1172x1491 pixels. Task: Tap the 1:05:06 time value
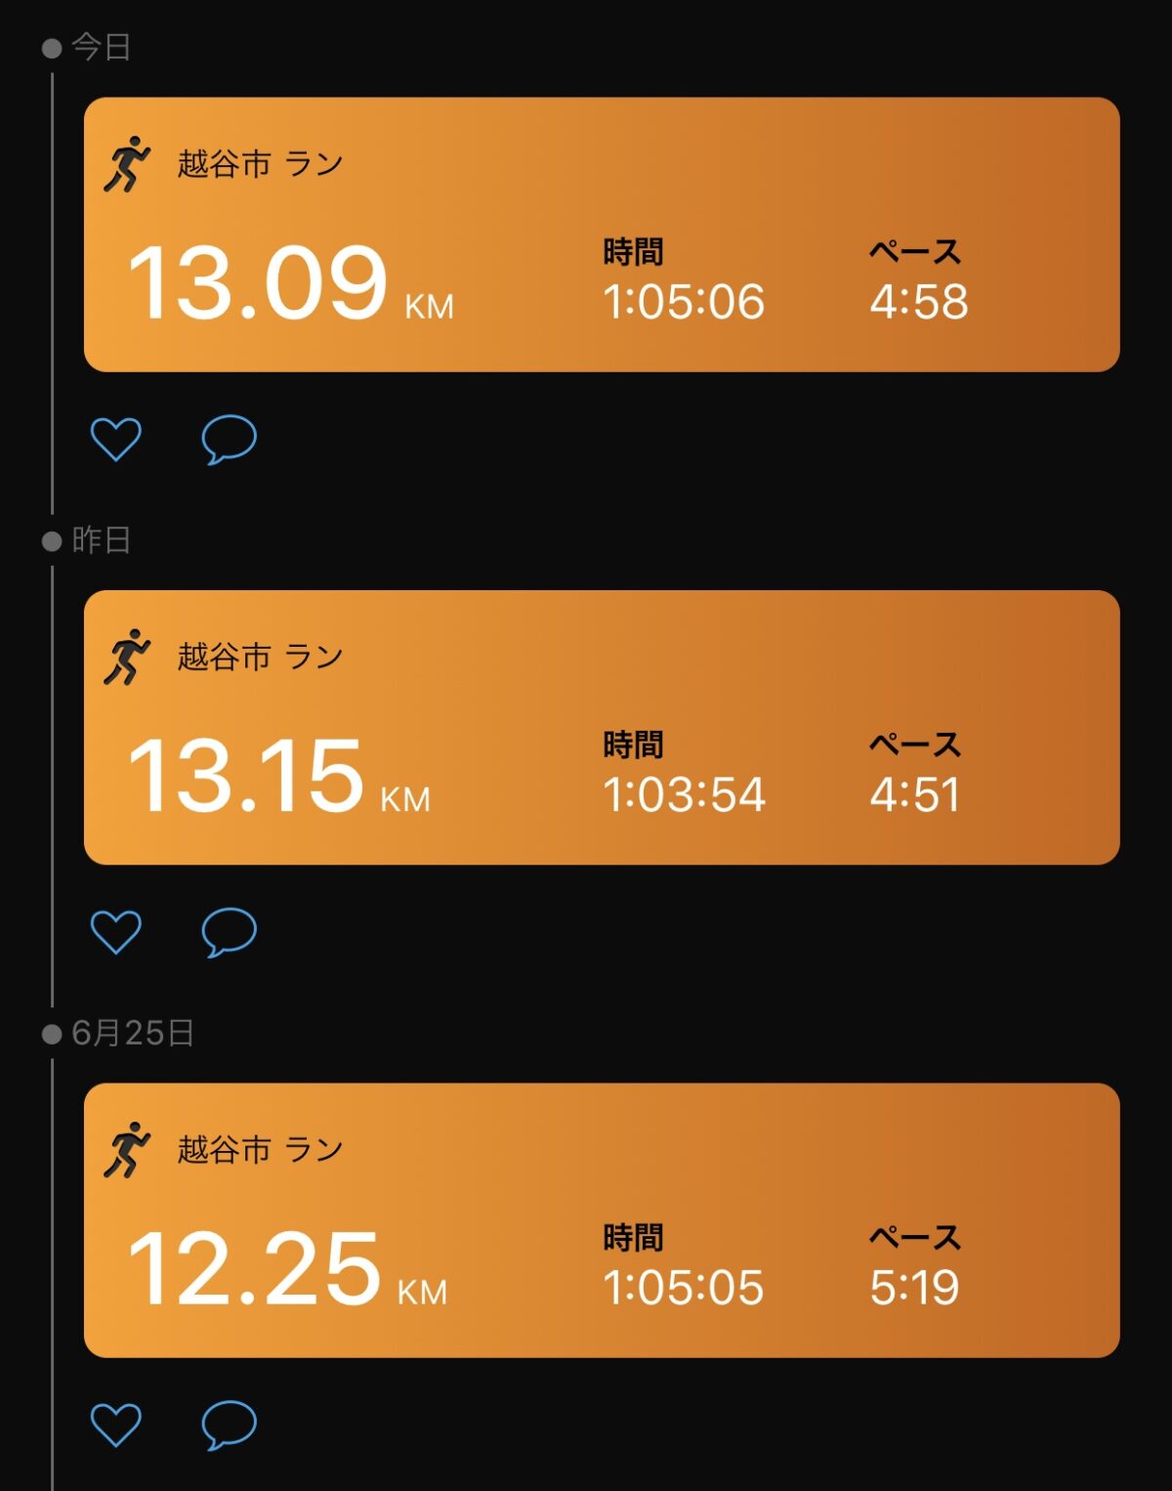click(683, 301)
